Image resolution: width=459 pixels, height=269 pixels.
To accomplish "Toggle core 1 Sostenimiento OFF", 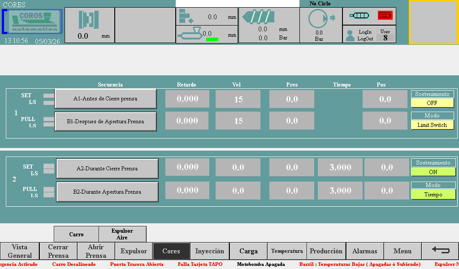I will point(432,103).
